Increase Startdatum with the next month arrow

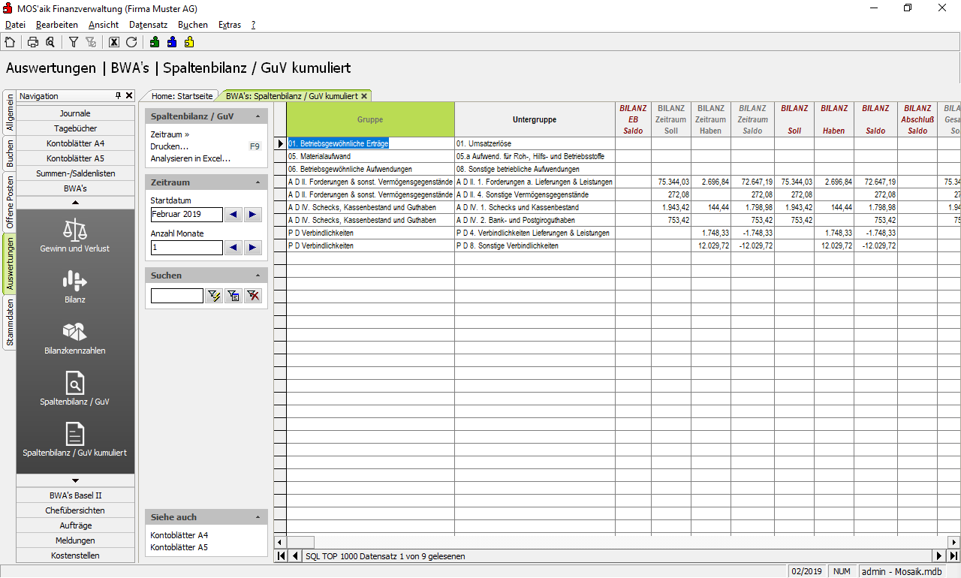[x=253, y=215]
